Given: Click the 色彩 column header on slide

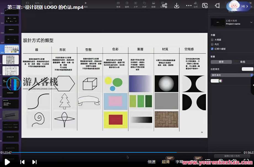Looking at the screenshot, I should pos(115,49).
